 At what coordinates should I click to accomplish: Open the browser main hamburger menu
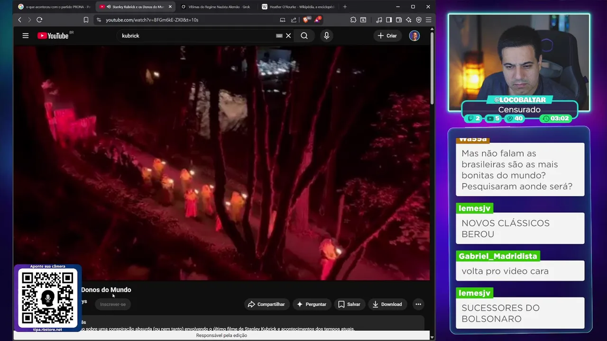click(428, 20)
